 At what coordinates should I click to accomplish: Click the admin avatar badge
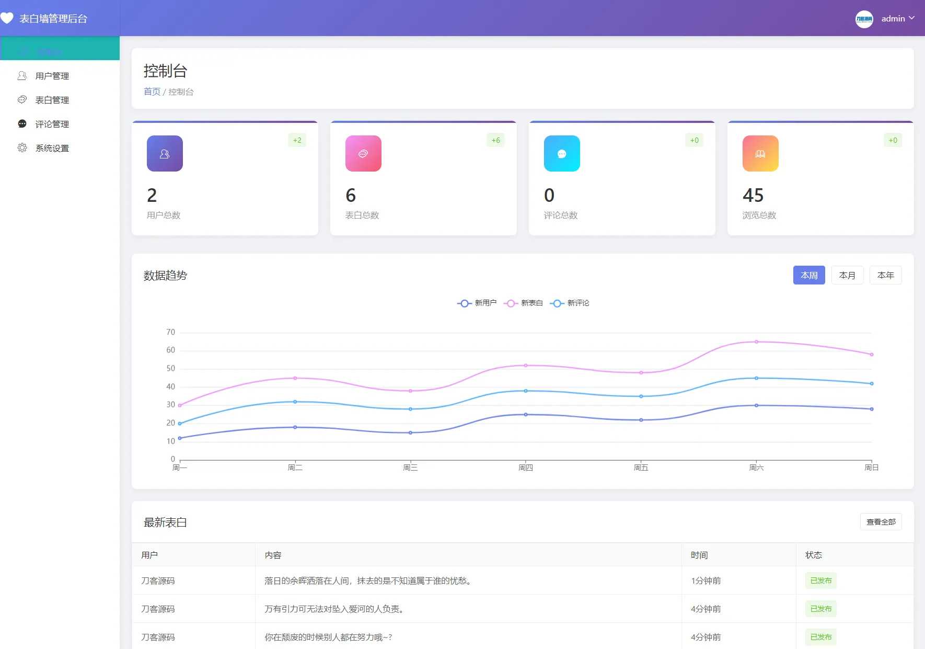865,18
